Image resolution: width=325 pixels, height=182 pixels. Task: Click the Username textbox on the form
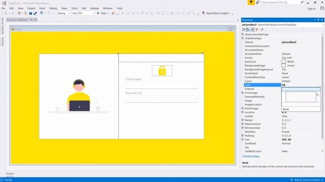(x=161, y=85)
